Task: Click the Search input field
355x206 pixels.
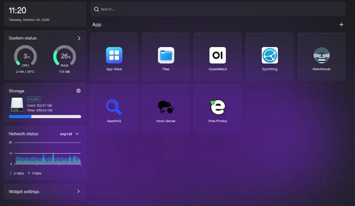Action: click(x=218, y=9)
